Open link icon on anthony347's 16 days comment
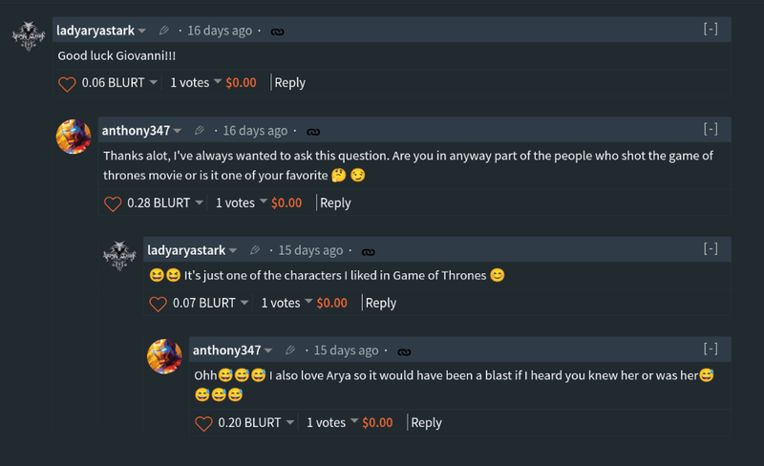 point(313,132)
